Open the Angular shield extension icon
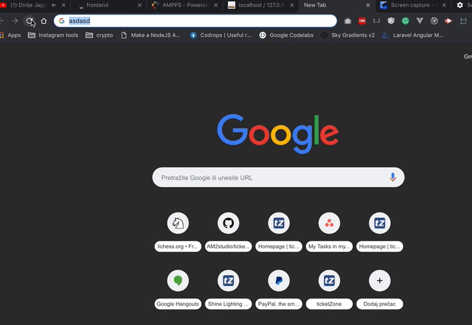Image resolution: width=472 pixels, height=325 pixels. tap(391, 20)
